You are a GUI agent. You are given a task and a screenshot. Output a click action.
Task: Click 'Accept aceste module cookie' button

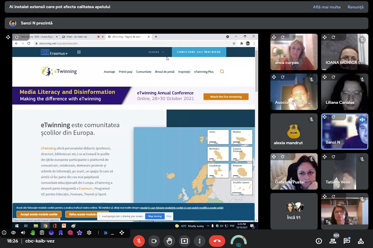coord(39,214)
